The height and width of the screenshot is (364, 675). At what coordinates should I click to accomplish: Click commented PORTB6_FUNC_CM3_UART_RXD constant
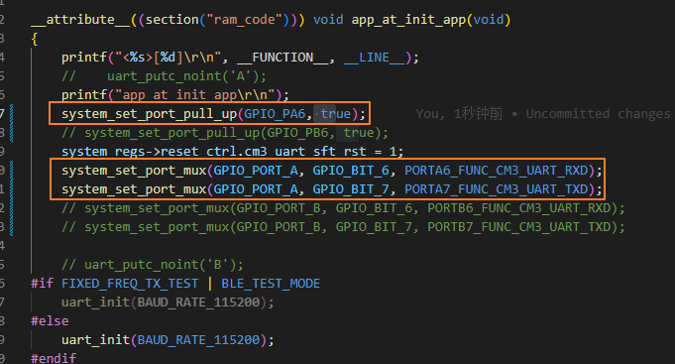pos(519,208)
